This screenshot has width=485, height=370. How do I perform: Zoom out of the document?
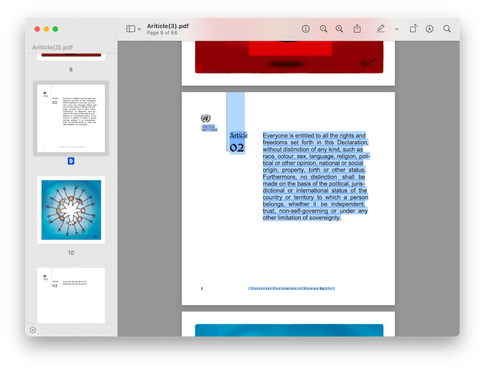(323, 29)
